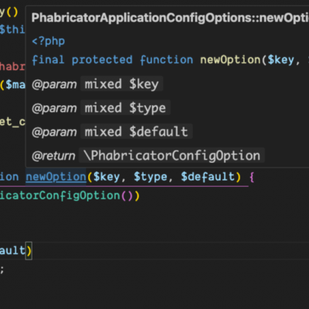This screenshot has height=309, width=309.
Task: Click '\PhabricatorConfigOption' return type in hover
Action: click(171, 155)
